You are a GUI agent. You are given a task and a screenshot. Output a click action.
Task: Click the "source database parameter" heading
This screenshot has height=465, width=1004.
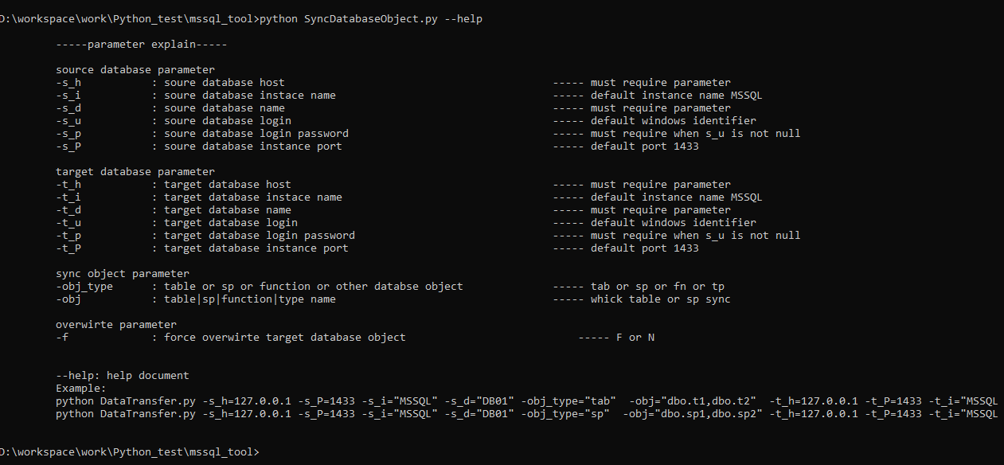click(135, 70)
